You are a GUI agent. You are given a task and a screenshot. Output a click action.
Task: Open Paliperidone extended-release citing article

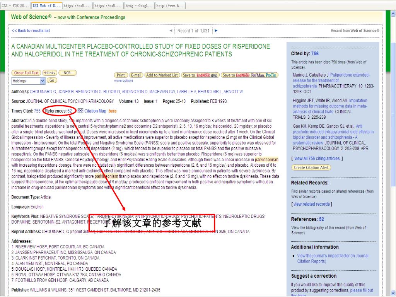click(x=331, y=80)
